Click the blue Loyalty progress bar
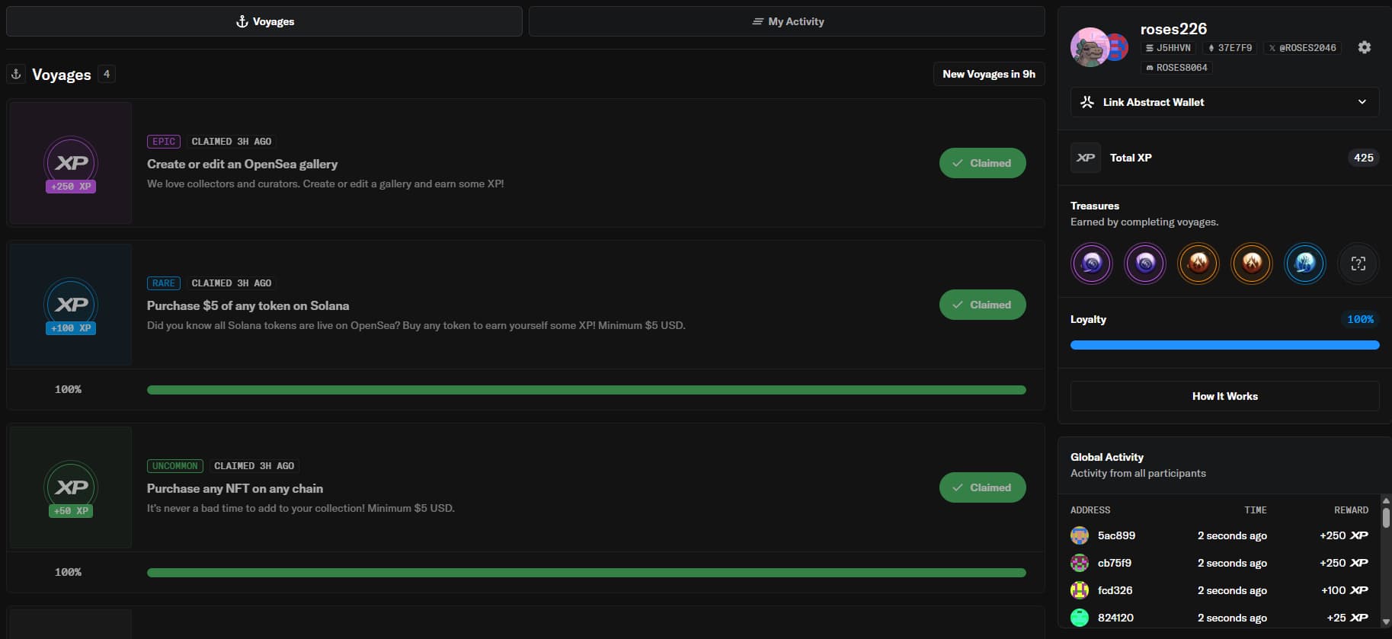Image resolution: width=1392 pixels, height=639 pixels. 1224,345
